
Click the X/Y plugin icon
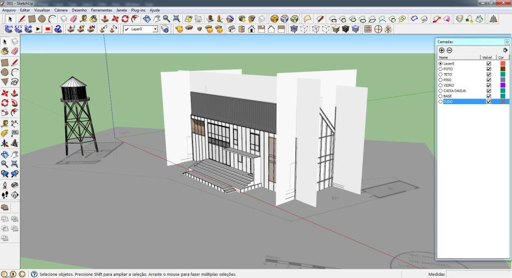[18, 29]
